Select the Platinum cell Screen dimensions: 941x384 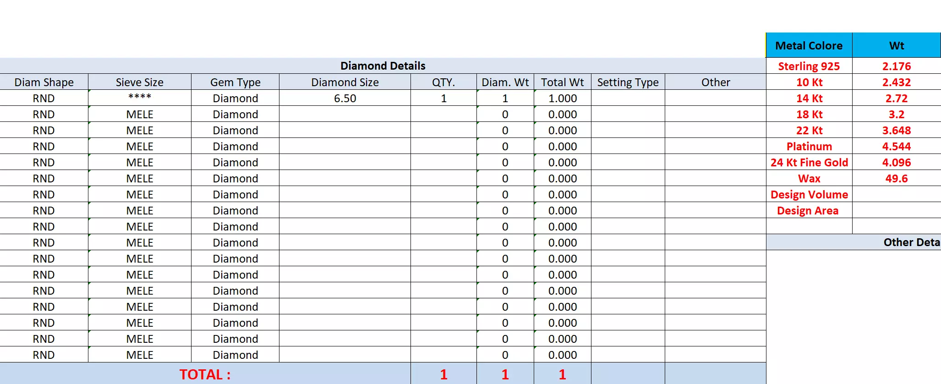click(x=809, y=146)
